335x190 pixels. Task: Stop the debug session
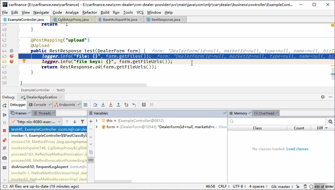[x=4, y=131]
